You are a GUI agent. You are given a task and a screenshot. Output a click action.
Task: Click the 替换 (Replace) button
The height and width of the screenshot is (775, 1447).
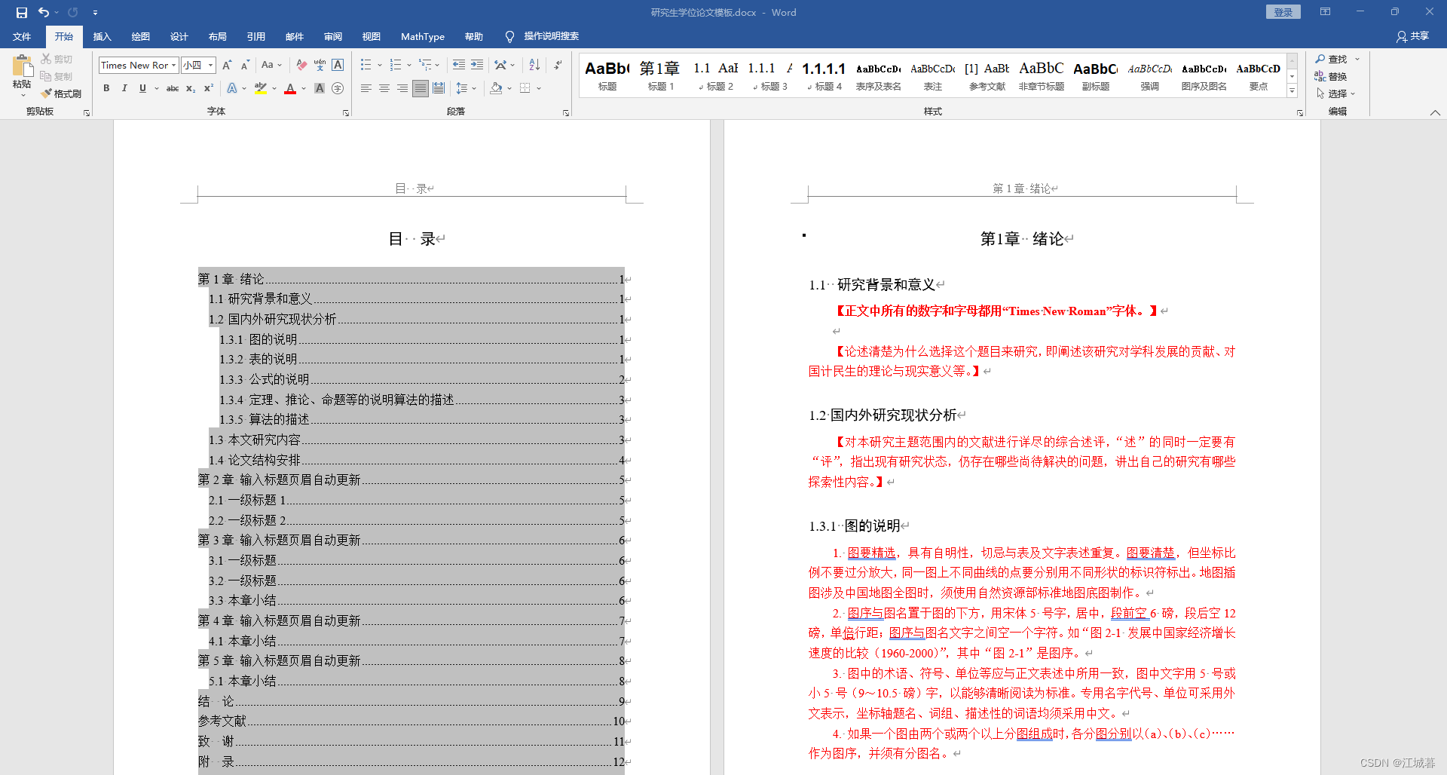pos(1331,76)
